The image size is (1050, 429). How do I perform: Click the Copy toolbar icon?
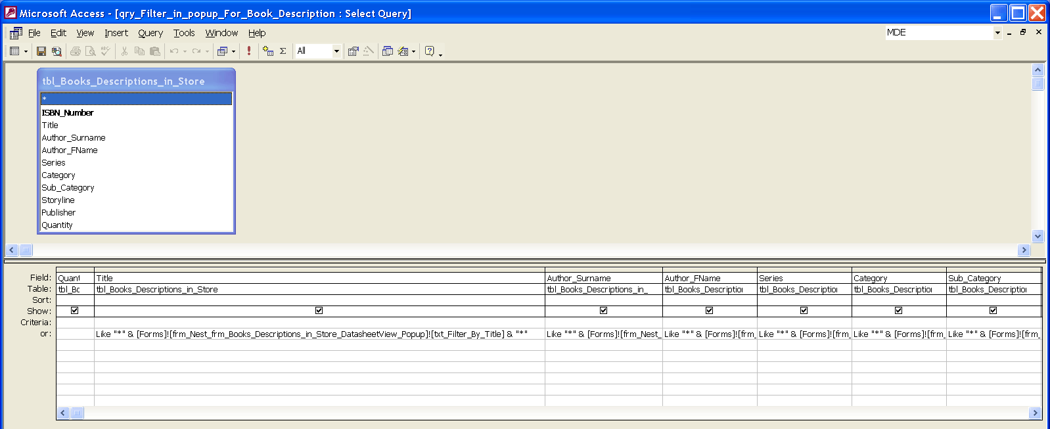tap(139, 51)
